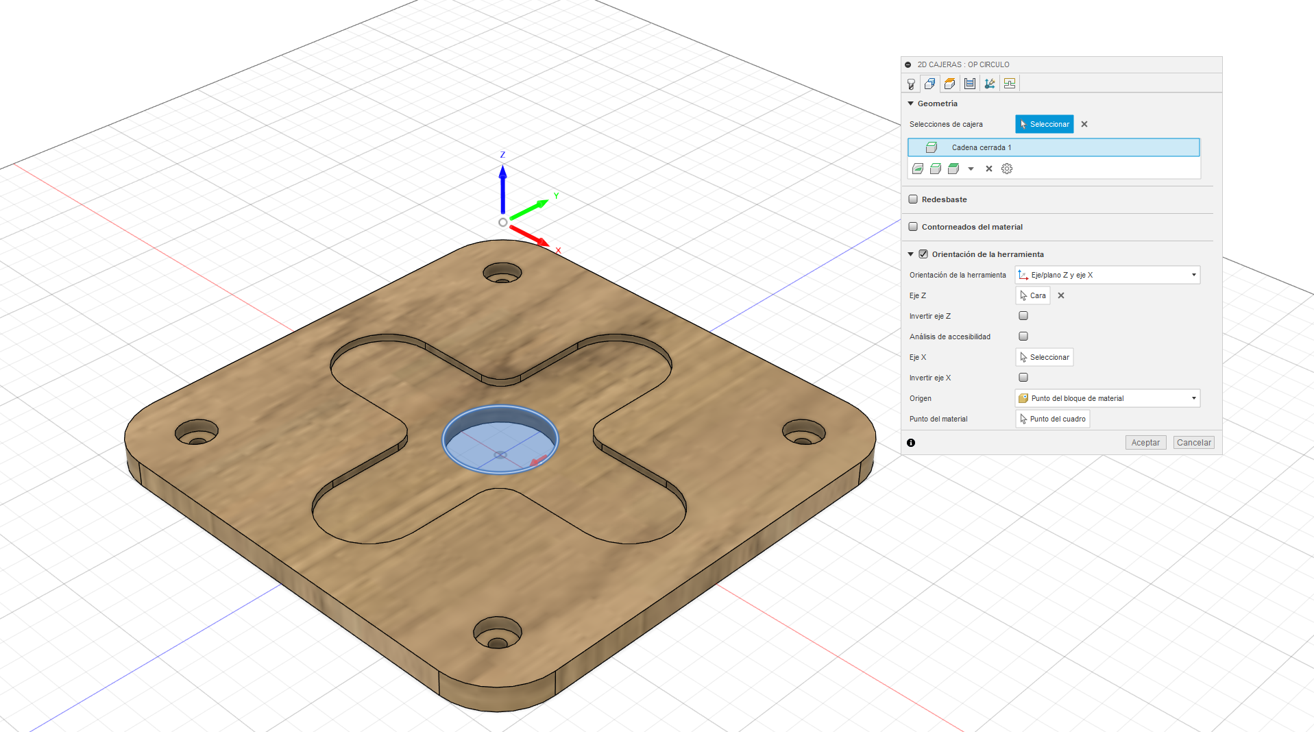This screenshot has width=1314, height=732.
Task: Open the Linking (Vinculación) tab
Action: 989,84
